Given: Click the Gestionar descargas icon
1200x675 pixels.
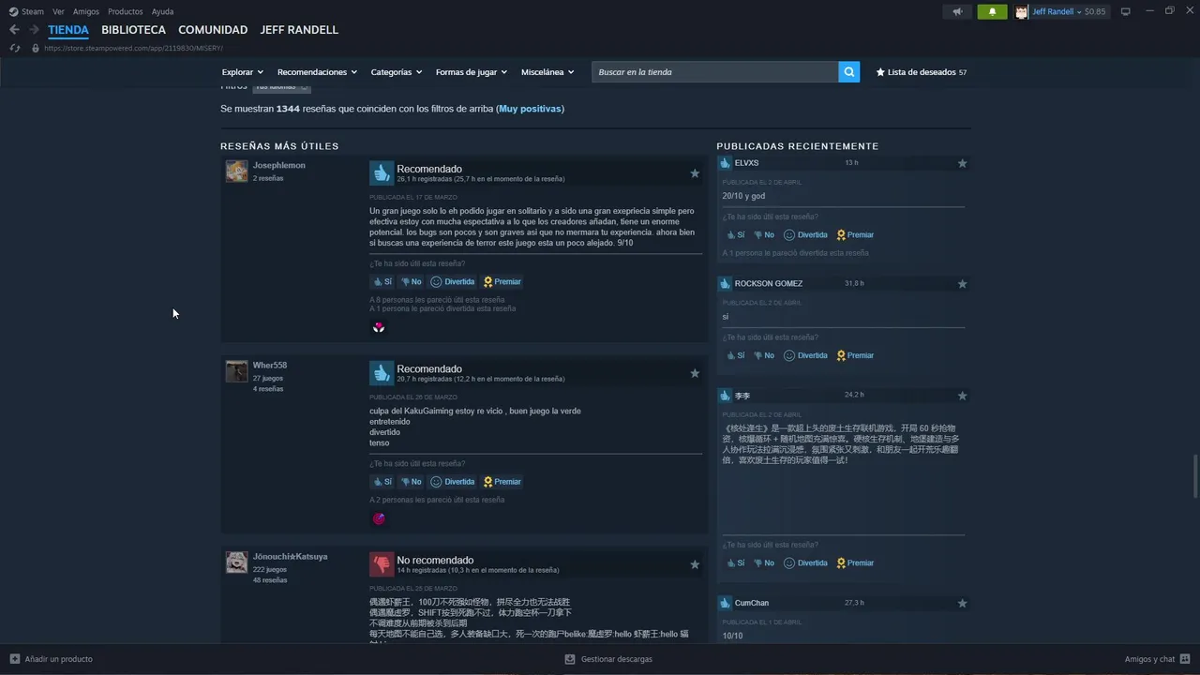Looking at the screenshot, I should (x=570, y=659).
